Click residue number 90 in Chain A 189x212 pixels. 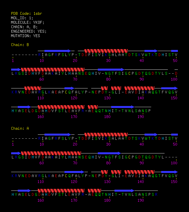pyautogui.click(x=142, y=163)
